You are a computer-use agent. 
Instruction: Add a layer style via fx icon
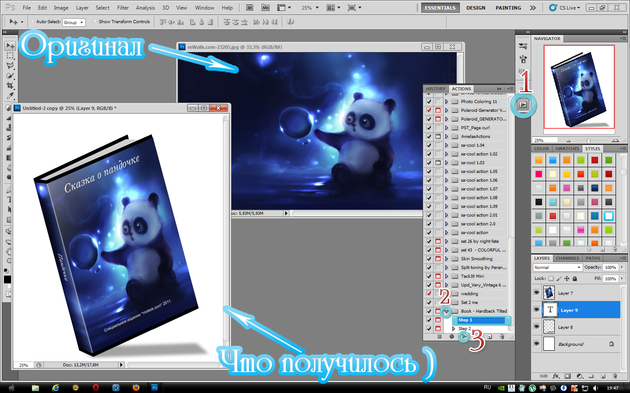556,376
